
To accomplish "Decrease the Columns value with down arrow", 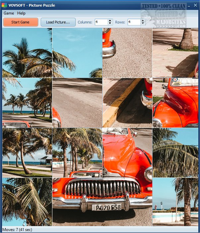I will point(110,23).
